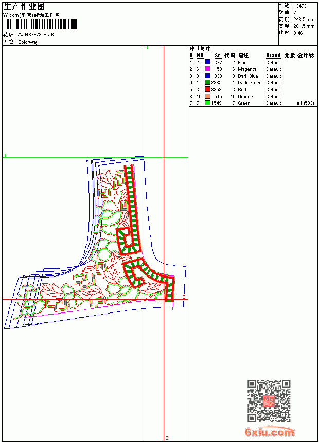This screenshot has height=442, width=319.
Task: Click the large red spiral motif in design
Action: tap(129, 241)
